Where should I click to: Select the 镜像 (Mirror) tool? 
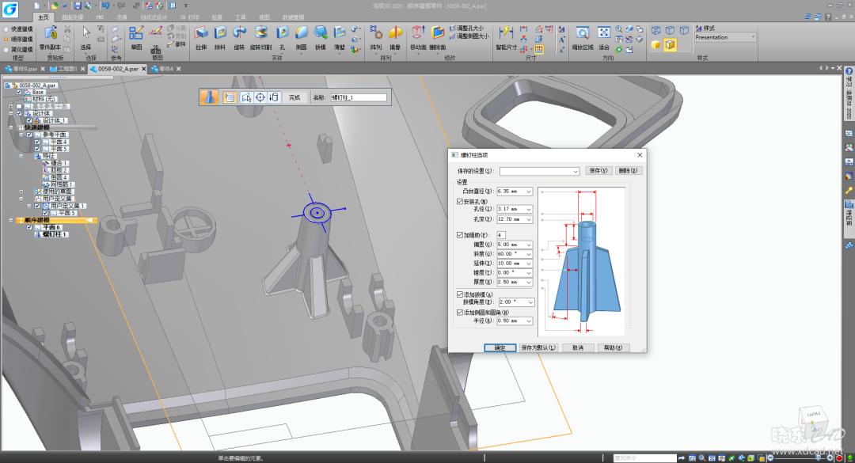pyautogui.click(x=394, y=34)
